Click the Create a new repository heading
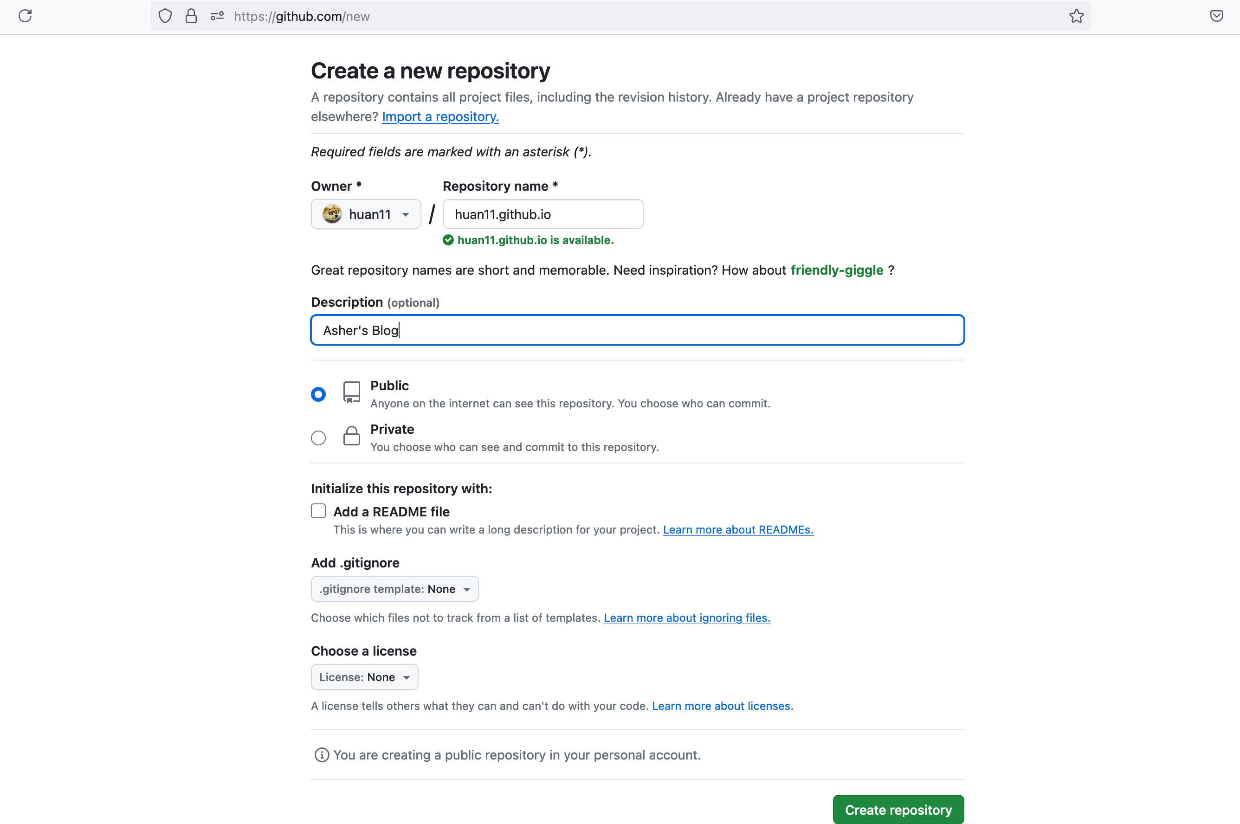Image resolution: width=1240 pixels, height=824 pixels. pyautogui.click(x=431, y=71)
